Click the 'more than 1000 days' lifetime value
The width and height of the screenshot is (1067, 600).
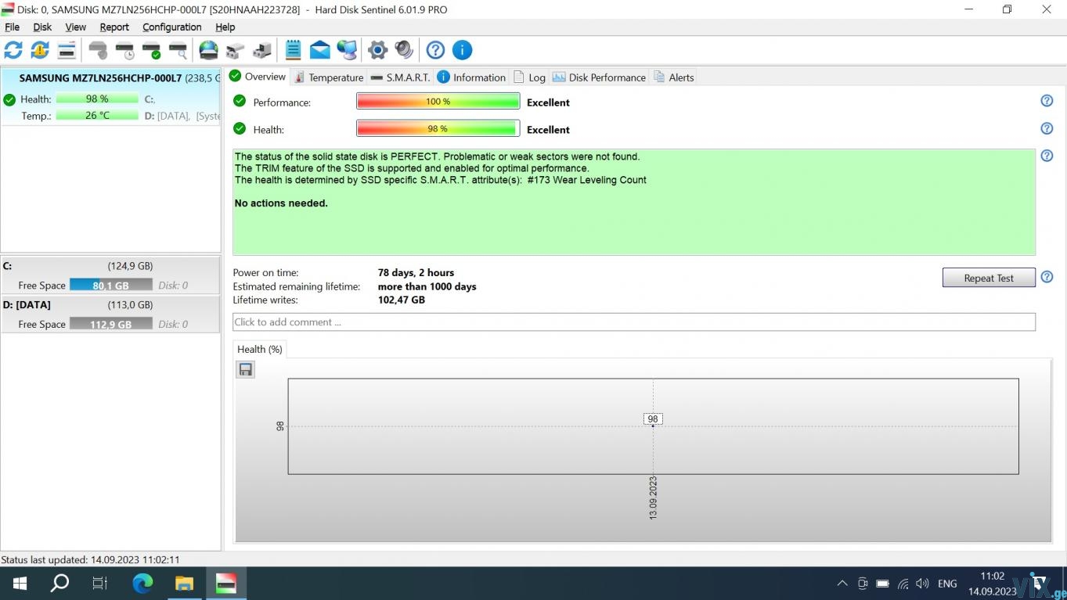tap(427, 286)
